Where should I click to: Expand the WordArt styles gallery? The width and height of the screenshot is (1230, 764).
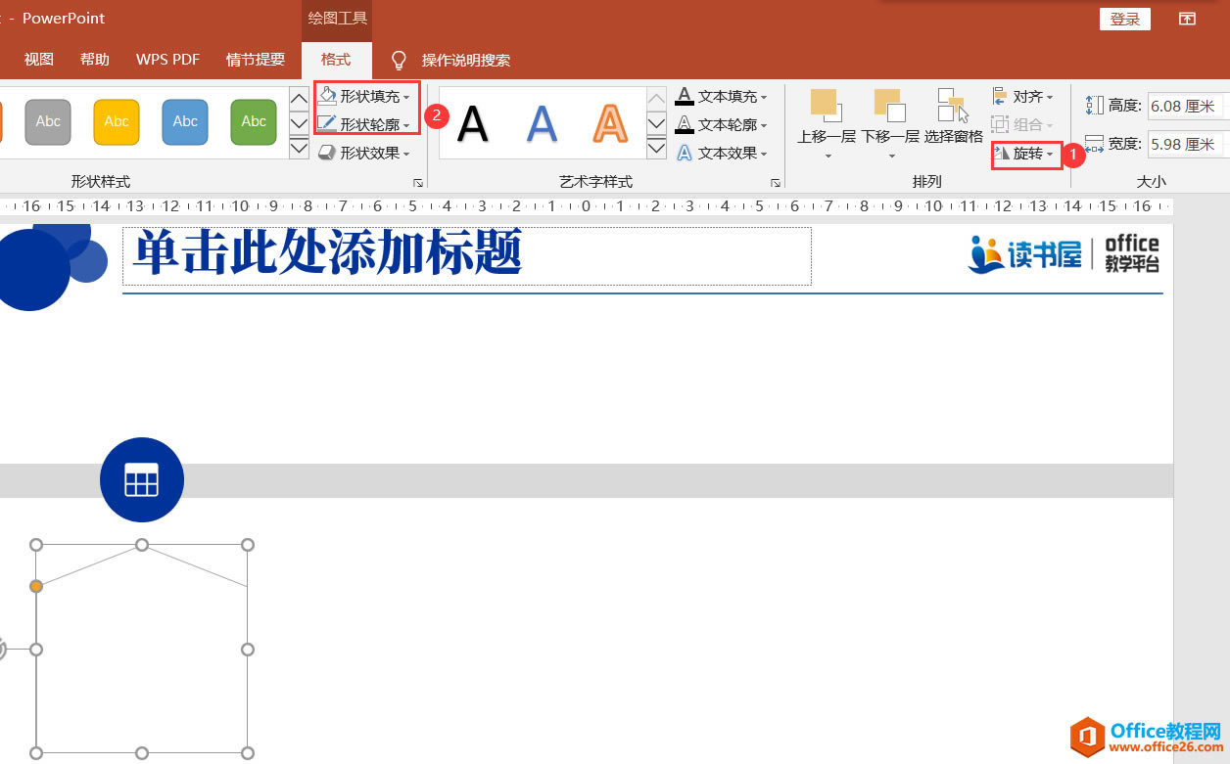(655, 147)
